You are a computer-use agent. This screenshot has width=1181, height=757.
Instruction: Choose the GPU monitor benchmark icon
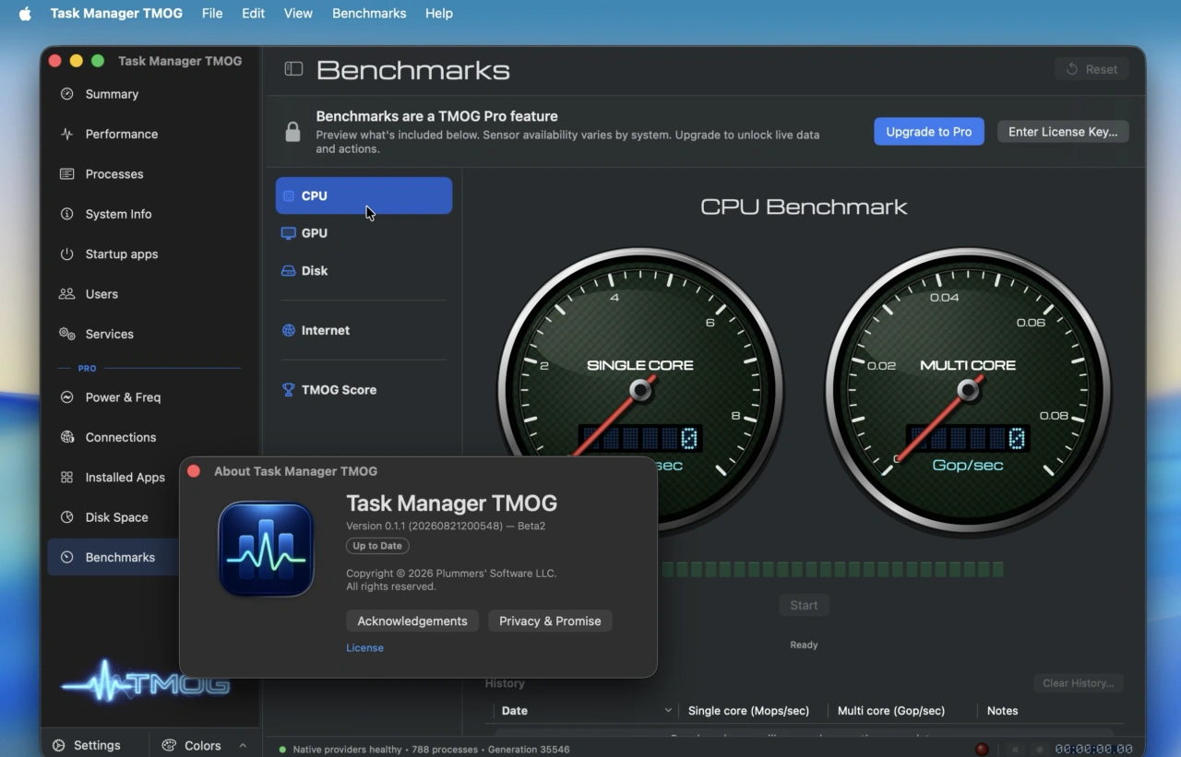click(x=289, y=233)
